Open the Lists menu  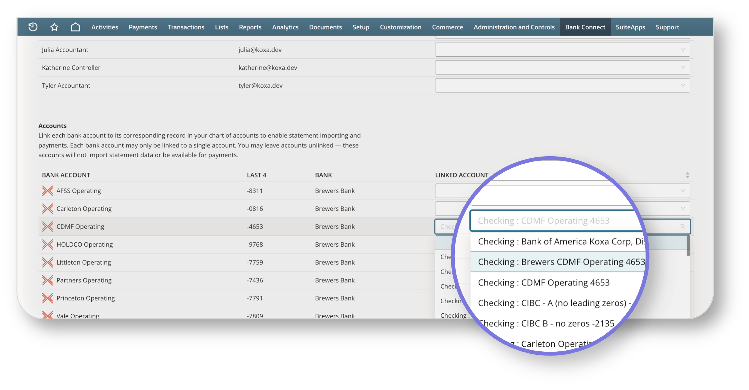click(221, 27)
